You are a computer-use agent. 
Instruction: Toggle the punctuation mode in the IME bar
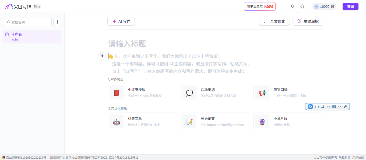[x=328, y=107]
